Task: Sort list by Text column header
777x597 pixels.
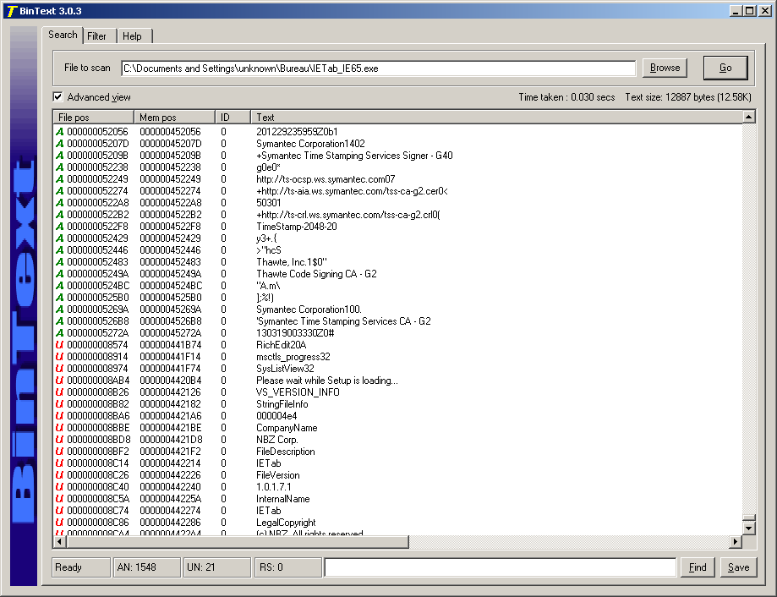Action: (x=495, y=117)
